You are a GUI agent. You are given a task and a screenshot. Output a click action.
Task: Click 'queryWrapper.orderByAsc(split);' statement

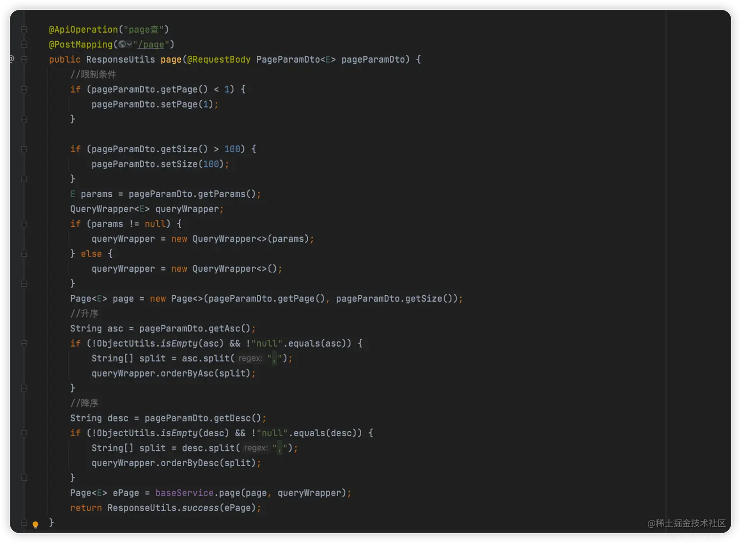(173, 373)
